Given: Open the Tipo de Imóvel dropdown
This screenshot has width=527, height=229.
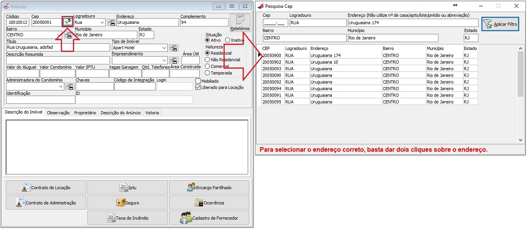Looking at the screenshot, I should tap(164, 48).
